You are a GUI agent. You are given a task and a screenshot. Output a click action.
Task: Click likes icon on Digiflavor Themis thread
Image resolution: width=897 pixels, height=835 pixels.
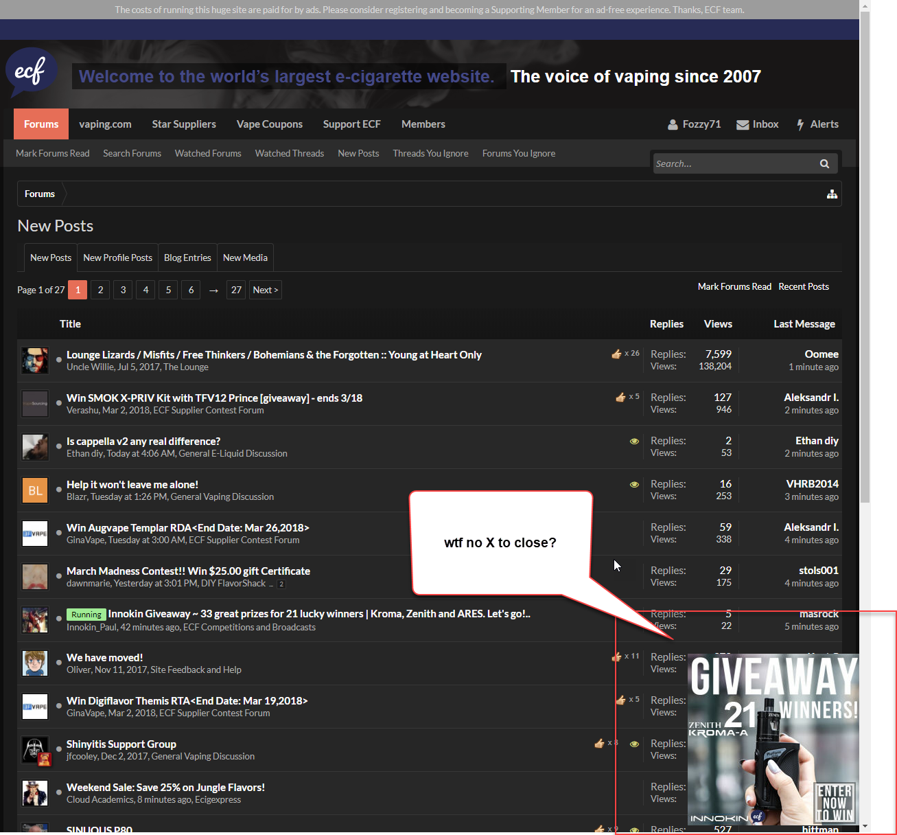point(620,700)
